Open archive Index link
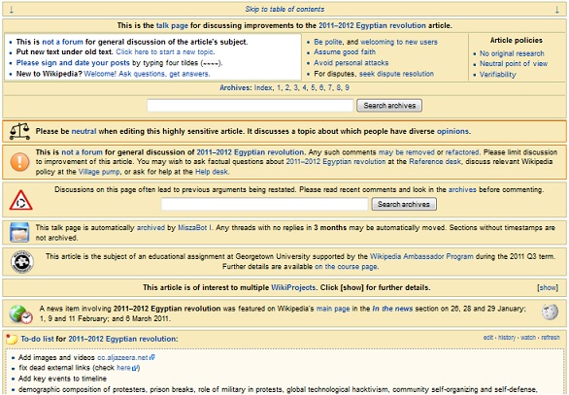This screenshot has width=569, height=395. click(x=263, y=87)
